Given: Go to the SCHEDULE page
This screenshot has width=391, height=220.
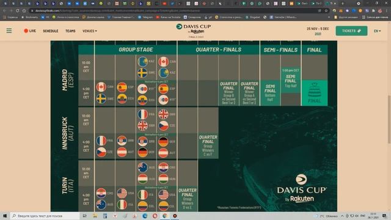Looking at the screenshot, I should click(x=50, y=31).
